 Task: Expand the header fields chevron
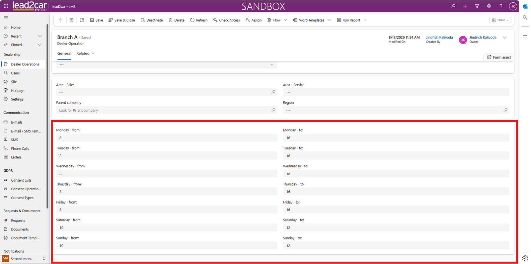coord(505,38)
